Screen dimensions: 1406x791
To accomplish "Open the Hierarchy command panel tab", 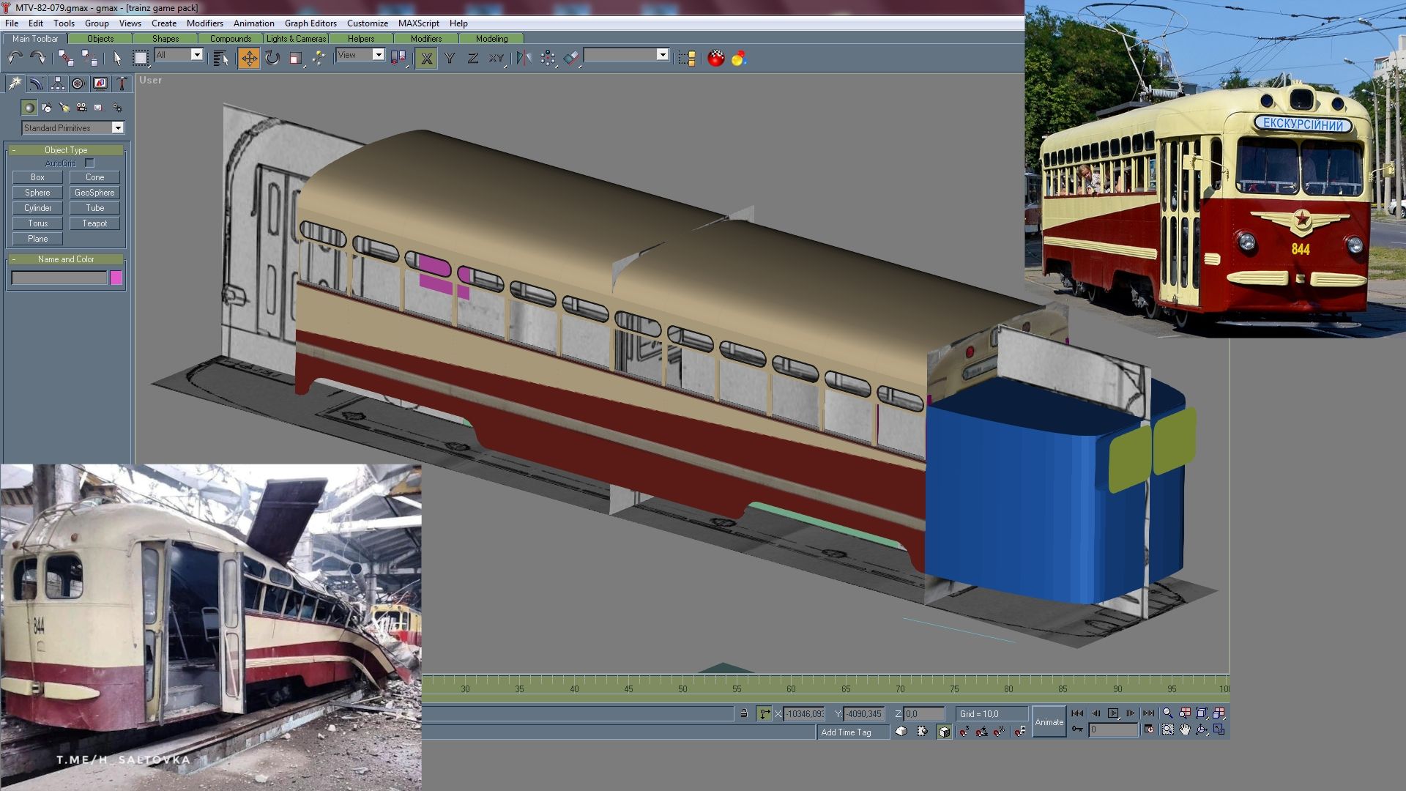I will coord(57,83).
